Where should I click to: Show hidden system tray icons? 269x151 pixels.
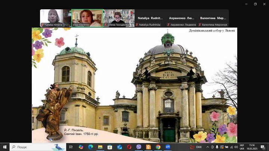point(208,147)
